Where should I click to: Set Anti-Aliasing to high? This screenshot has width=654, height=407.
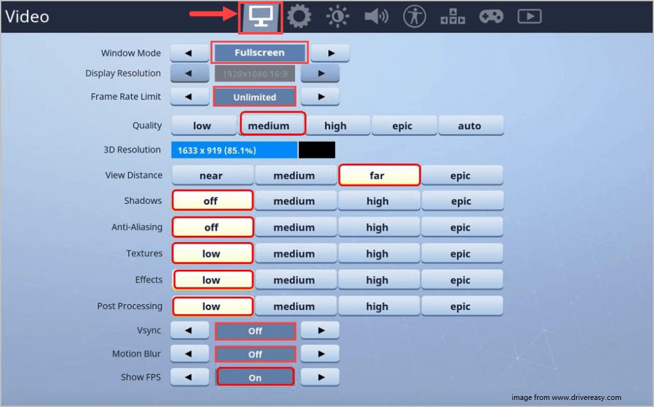click(x=379, y=227)
